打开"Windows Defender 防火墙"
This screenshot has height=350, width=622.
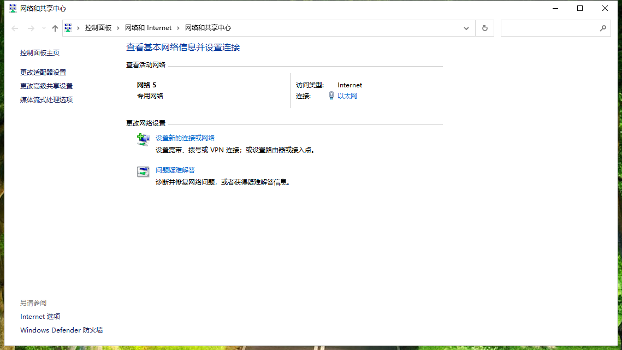click(61, 330)
